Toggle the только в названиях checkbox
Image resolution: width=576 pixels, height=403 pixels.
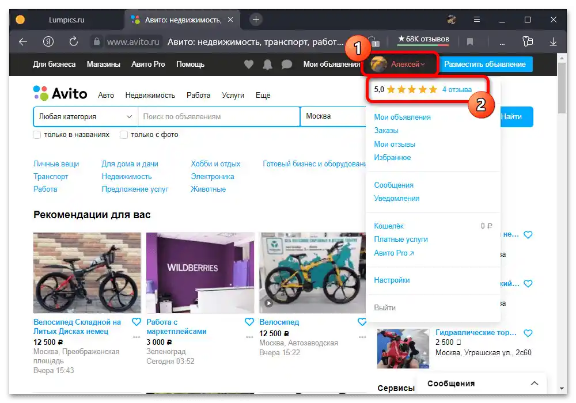(x=37, y=135)
